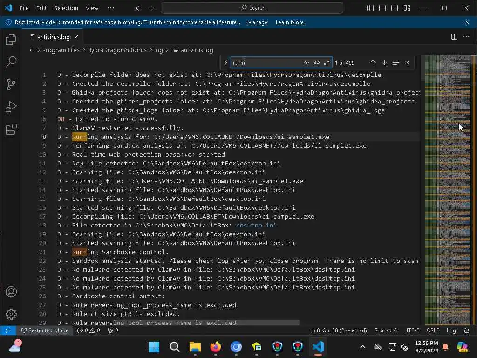
Task: Open Firefox from the taskbar
Action: click(x=216, y=347)
